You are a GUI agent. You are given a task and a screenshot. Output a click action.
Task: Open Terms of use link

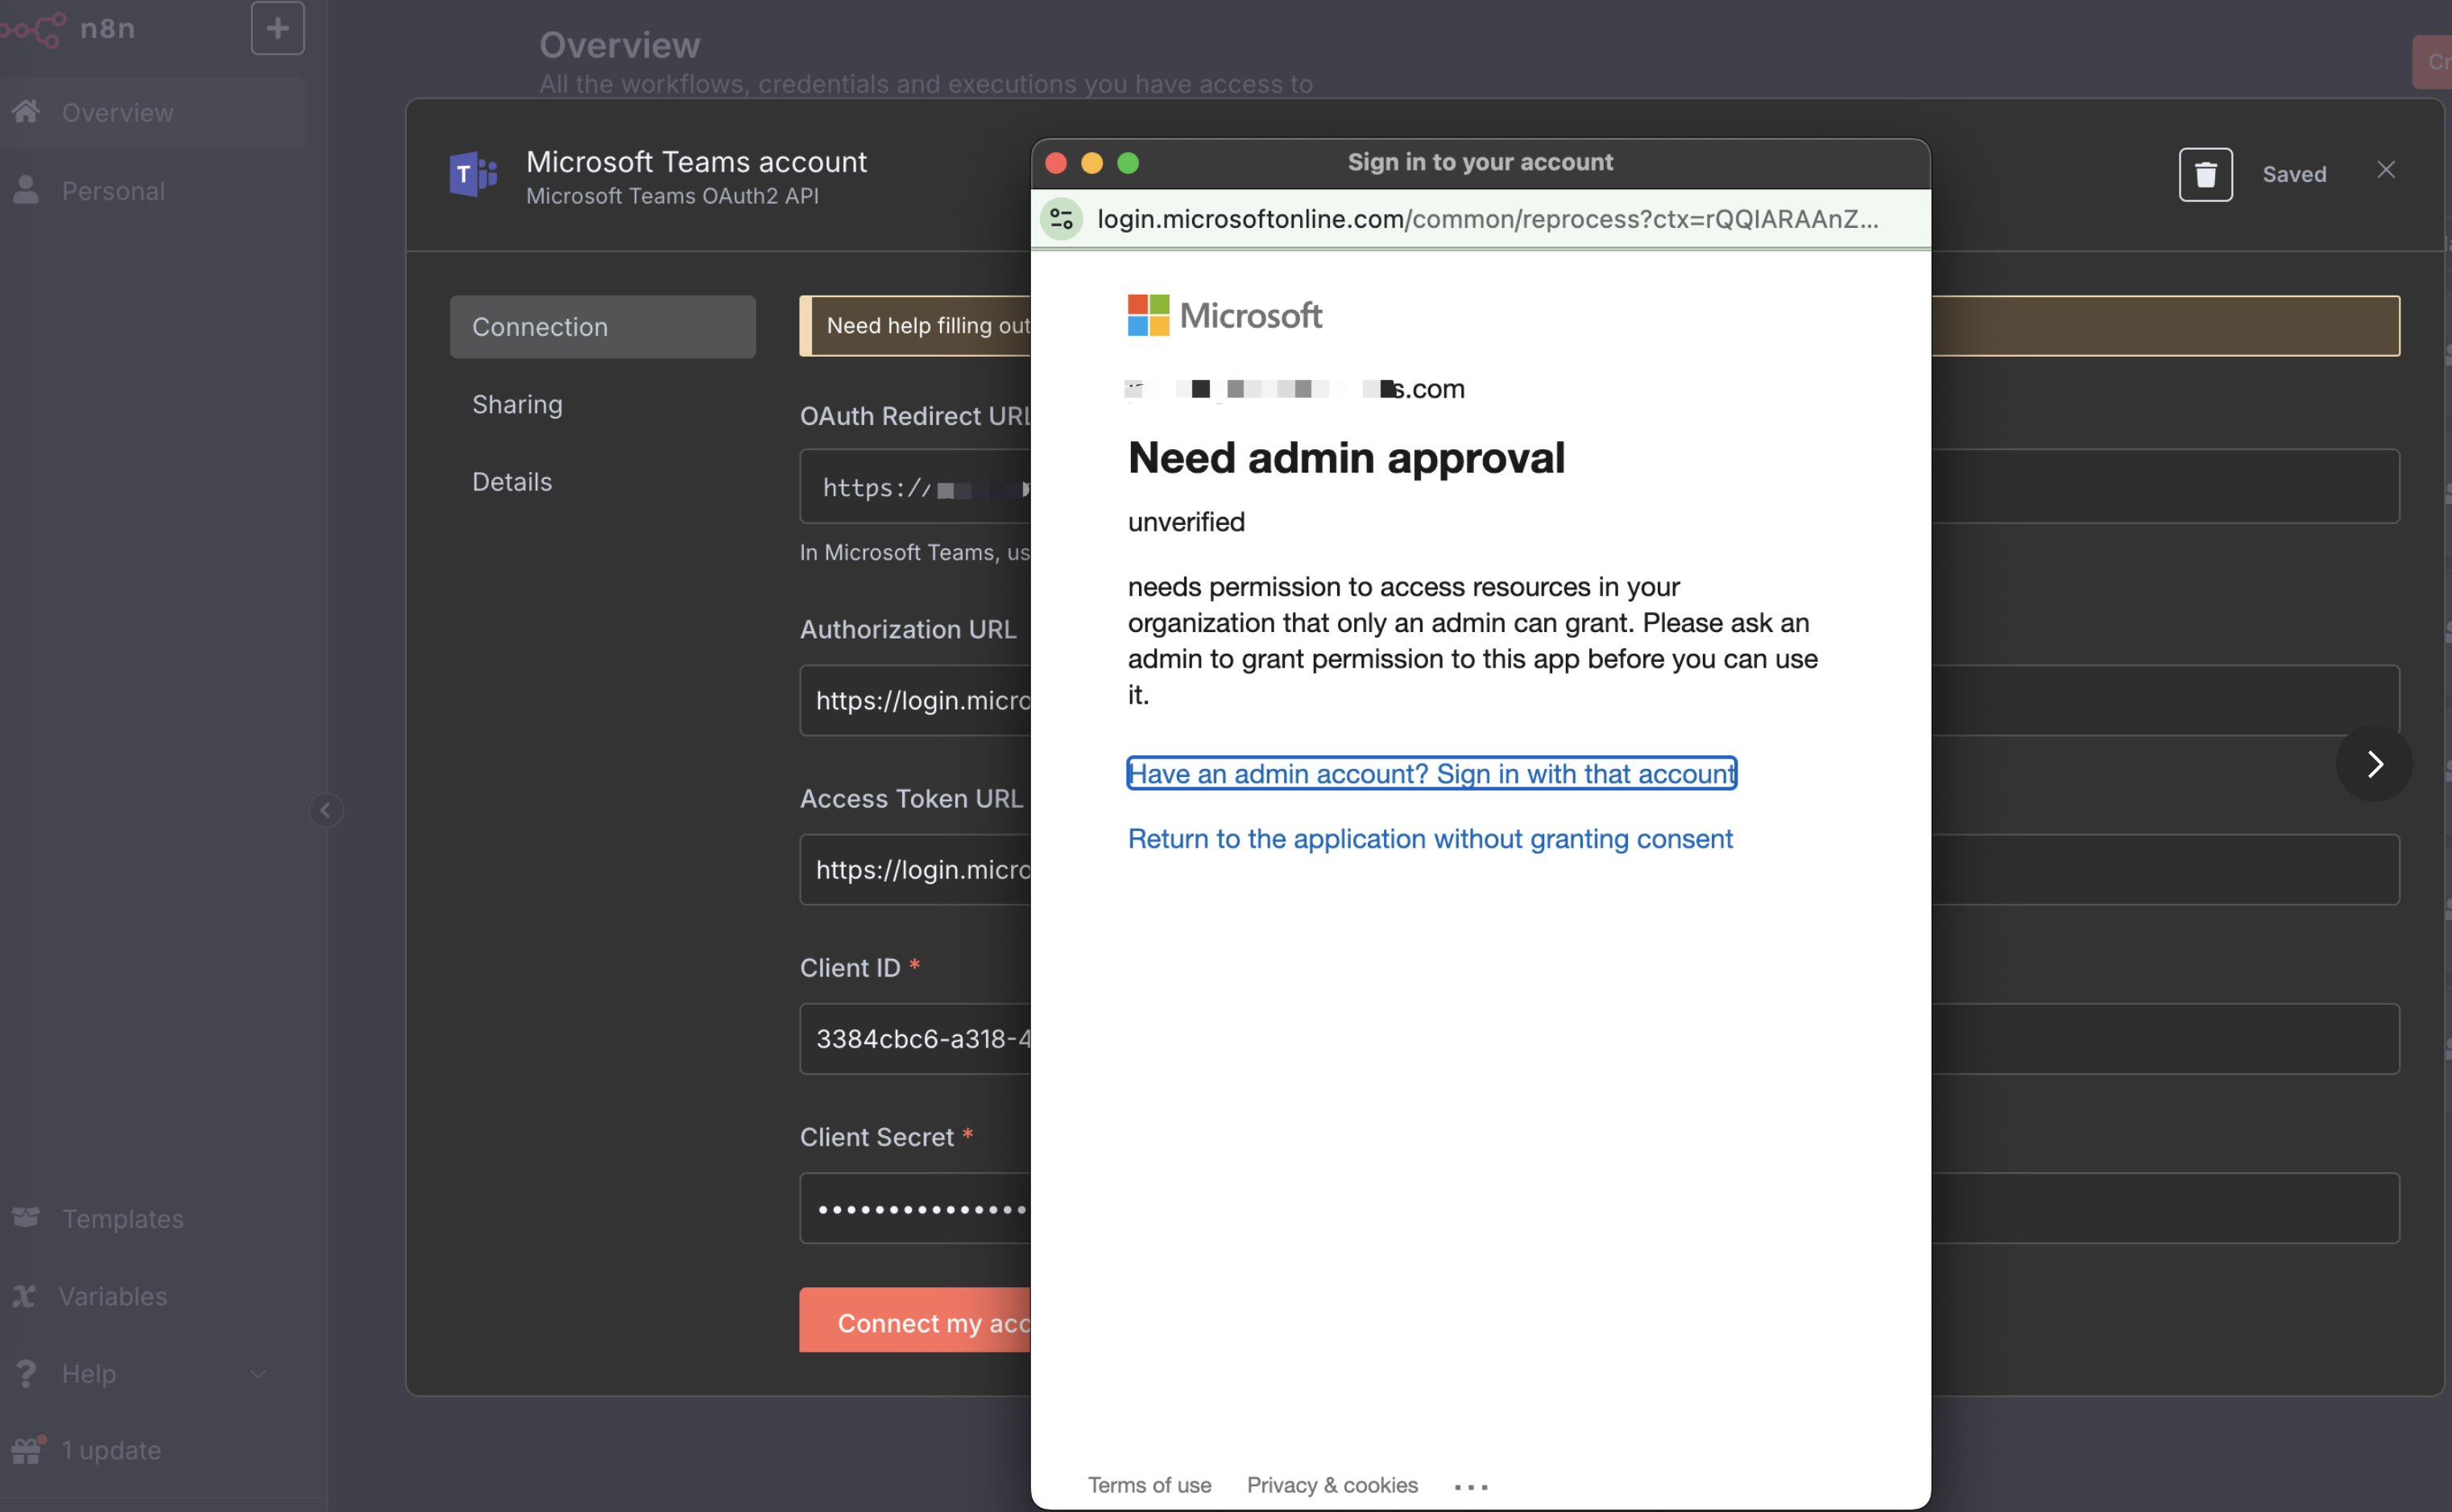point(1149,1485)
